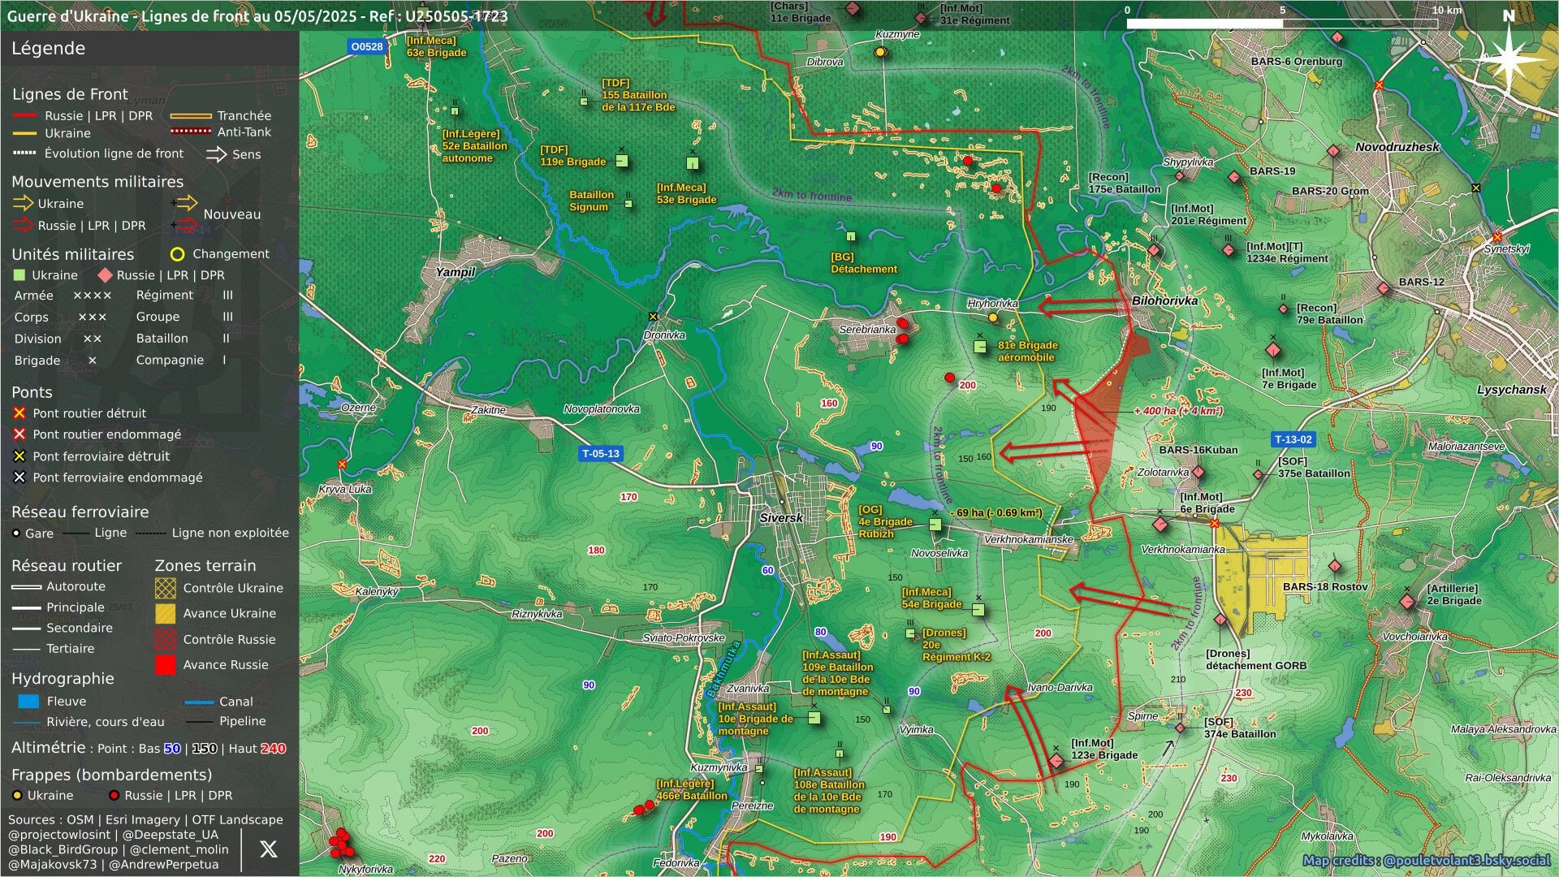
Task: Pick the 'Contrôle Ukraine' hatched swatch
Action: coord(165,588)
